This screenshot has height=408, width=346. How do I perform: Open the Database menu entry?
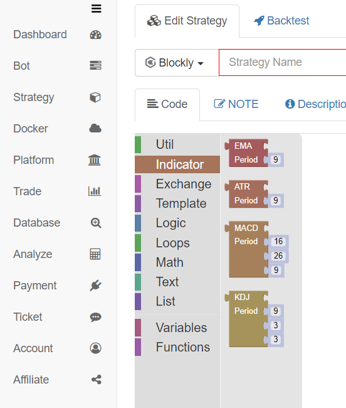pos(36,223)
